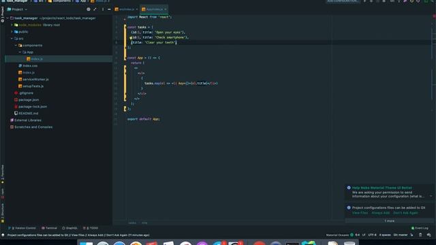The image size is (436, 245).
Task: Open the Project view dropdown
Action: (17, 10)
